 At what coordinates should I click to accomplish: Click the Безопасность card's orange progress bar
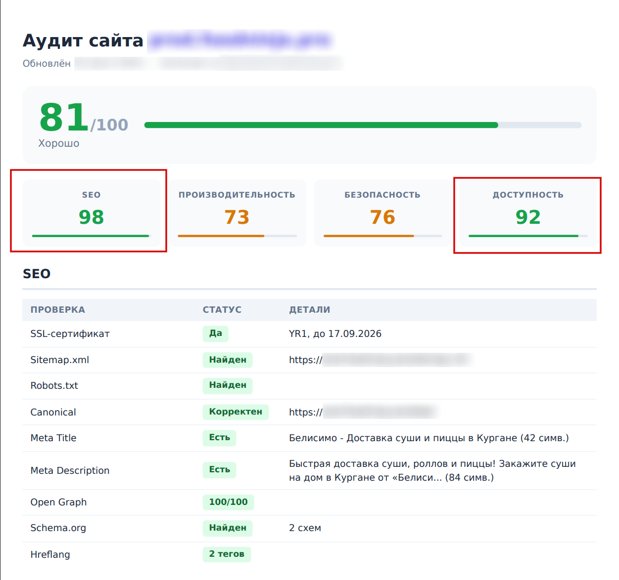382,236
